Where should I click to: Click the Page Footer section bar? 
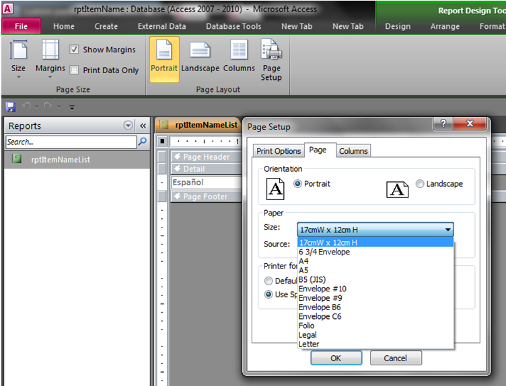pyautogui.click(x=207, y=196)
